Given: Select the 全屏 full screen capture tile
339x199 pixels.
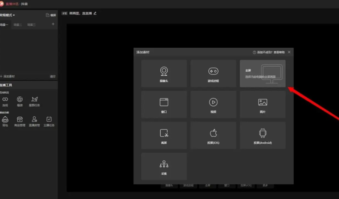Looking at the screenshot, I should [x=262, y=74].
